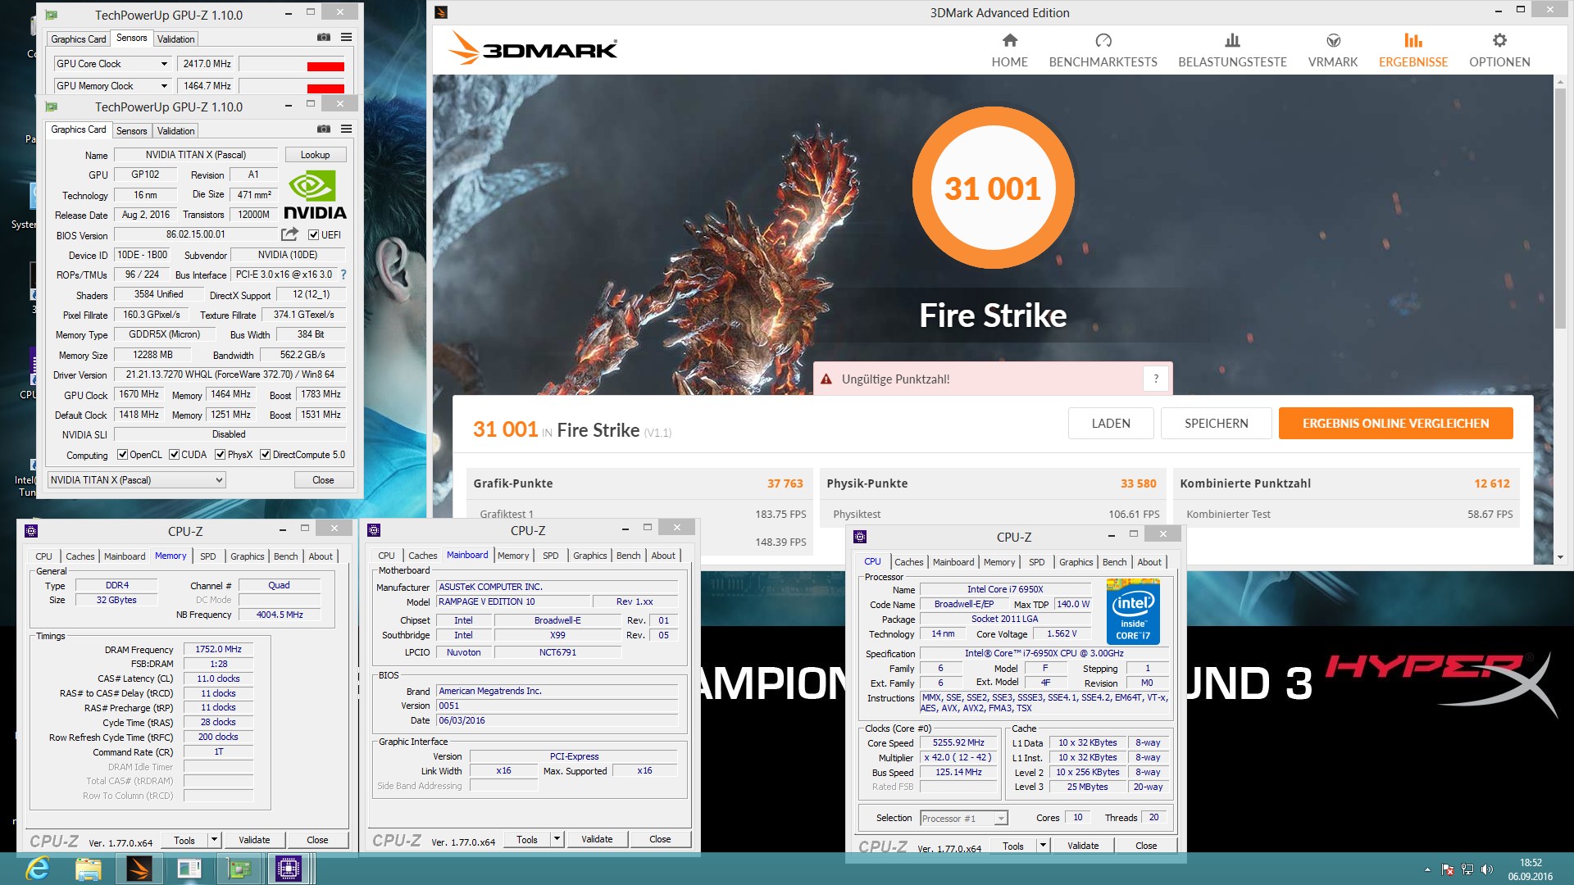The image size is (1574, 885).
Task: Click Ergebnis Online Vergleichen button
Action: [x=1395, y=424]
